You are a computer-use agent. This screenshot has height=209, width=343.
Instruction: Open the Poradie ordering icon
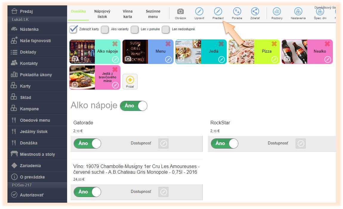click(237, 11)
